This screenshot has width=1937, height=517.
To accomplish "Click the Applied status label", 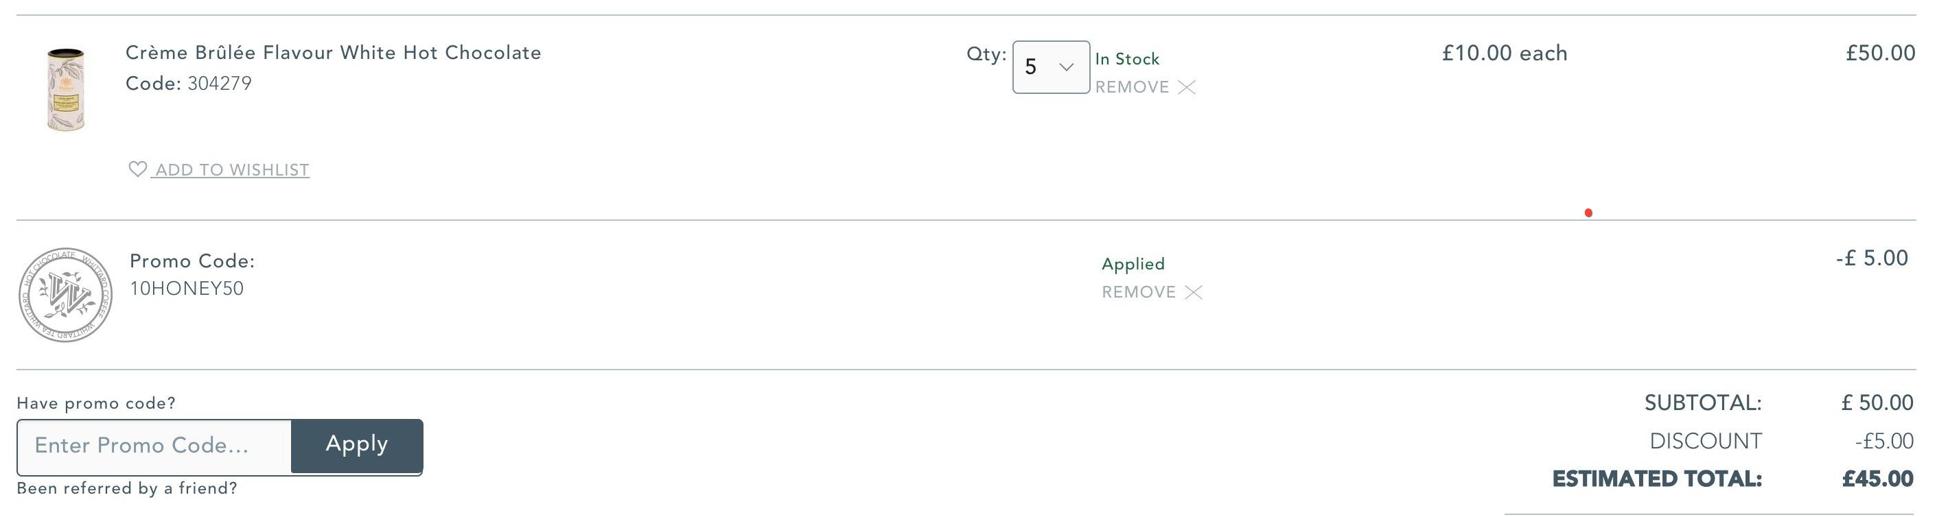I will tap(1133, 264).
